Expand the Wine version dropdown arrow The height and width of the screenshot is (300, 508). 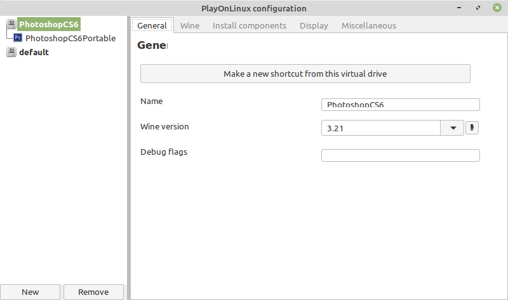pyautogui.click(x=453, y=128)
